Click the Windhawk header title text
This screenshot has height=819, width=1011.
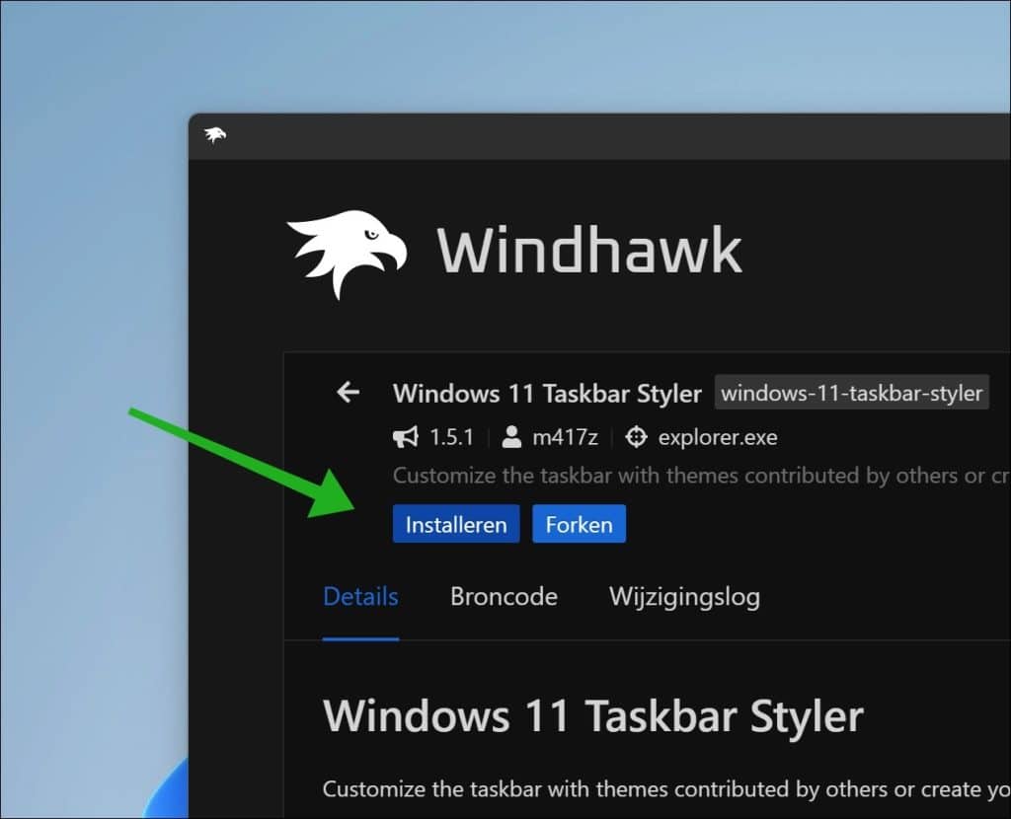click(x=589, y=251)
